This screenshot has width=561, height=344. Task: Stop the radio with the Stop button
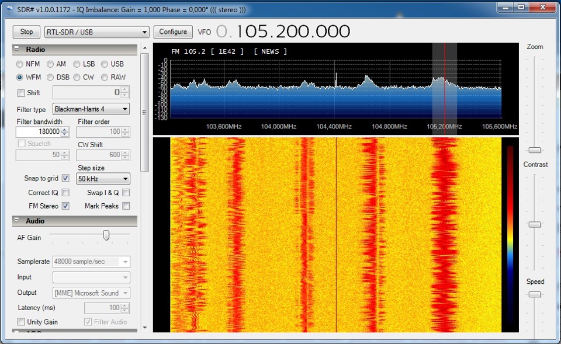26,32
